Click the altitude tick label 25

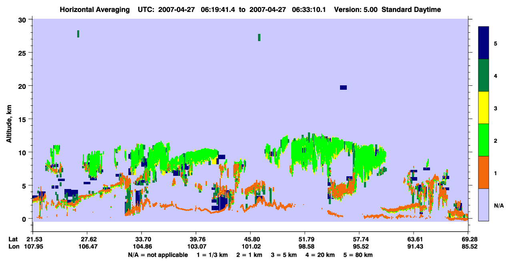23,53
